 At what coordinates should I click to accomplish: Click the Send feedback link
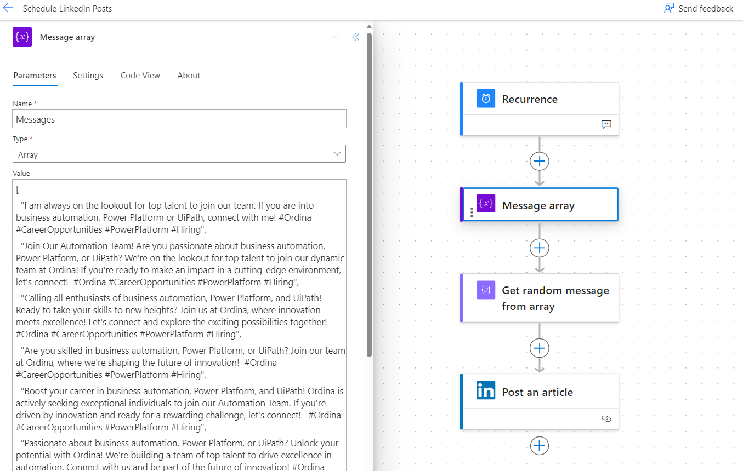coord(698,8)
